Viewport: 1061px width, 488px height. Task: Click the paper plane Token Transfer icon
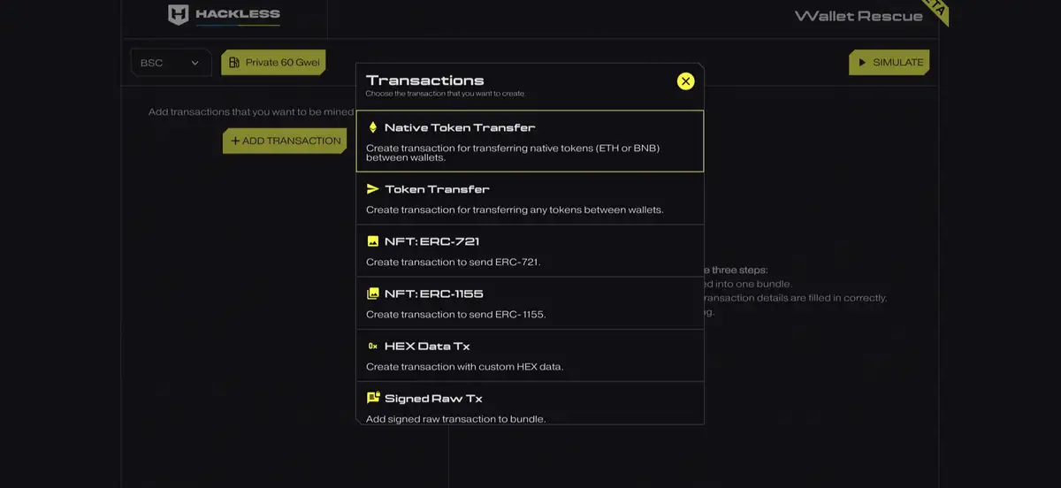[372, 189]
